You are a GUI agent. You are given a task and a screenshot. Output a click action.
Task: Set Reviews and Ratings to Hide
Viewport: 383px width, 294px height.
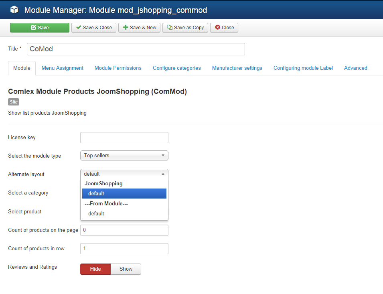pos(95,269)
